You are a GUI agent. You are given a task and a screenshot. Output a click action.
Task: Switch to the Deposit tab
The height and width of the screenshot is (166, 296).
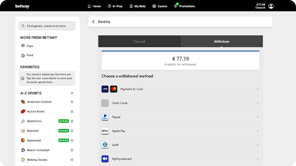tap(139, 41)
